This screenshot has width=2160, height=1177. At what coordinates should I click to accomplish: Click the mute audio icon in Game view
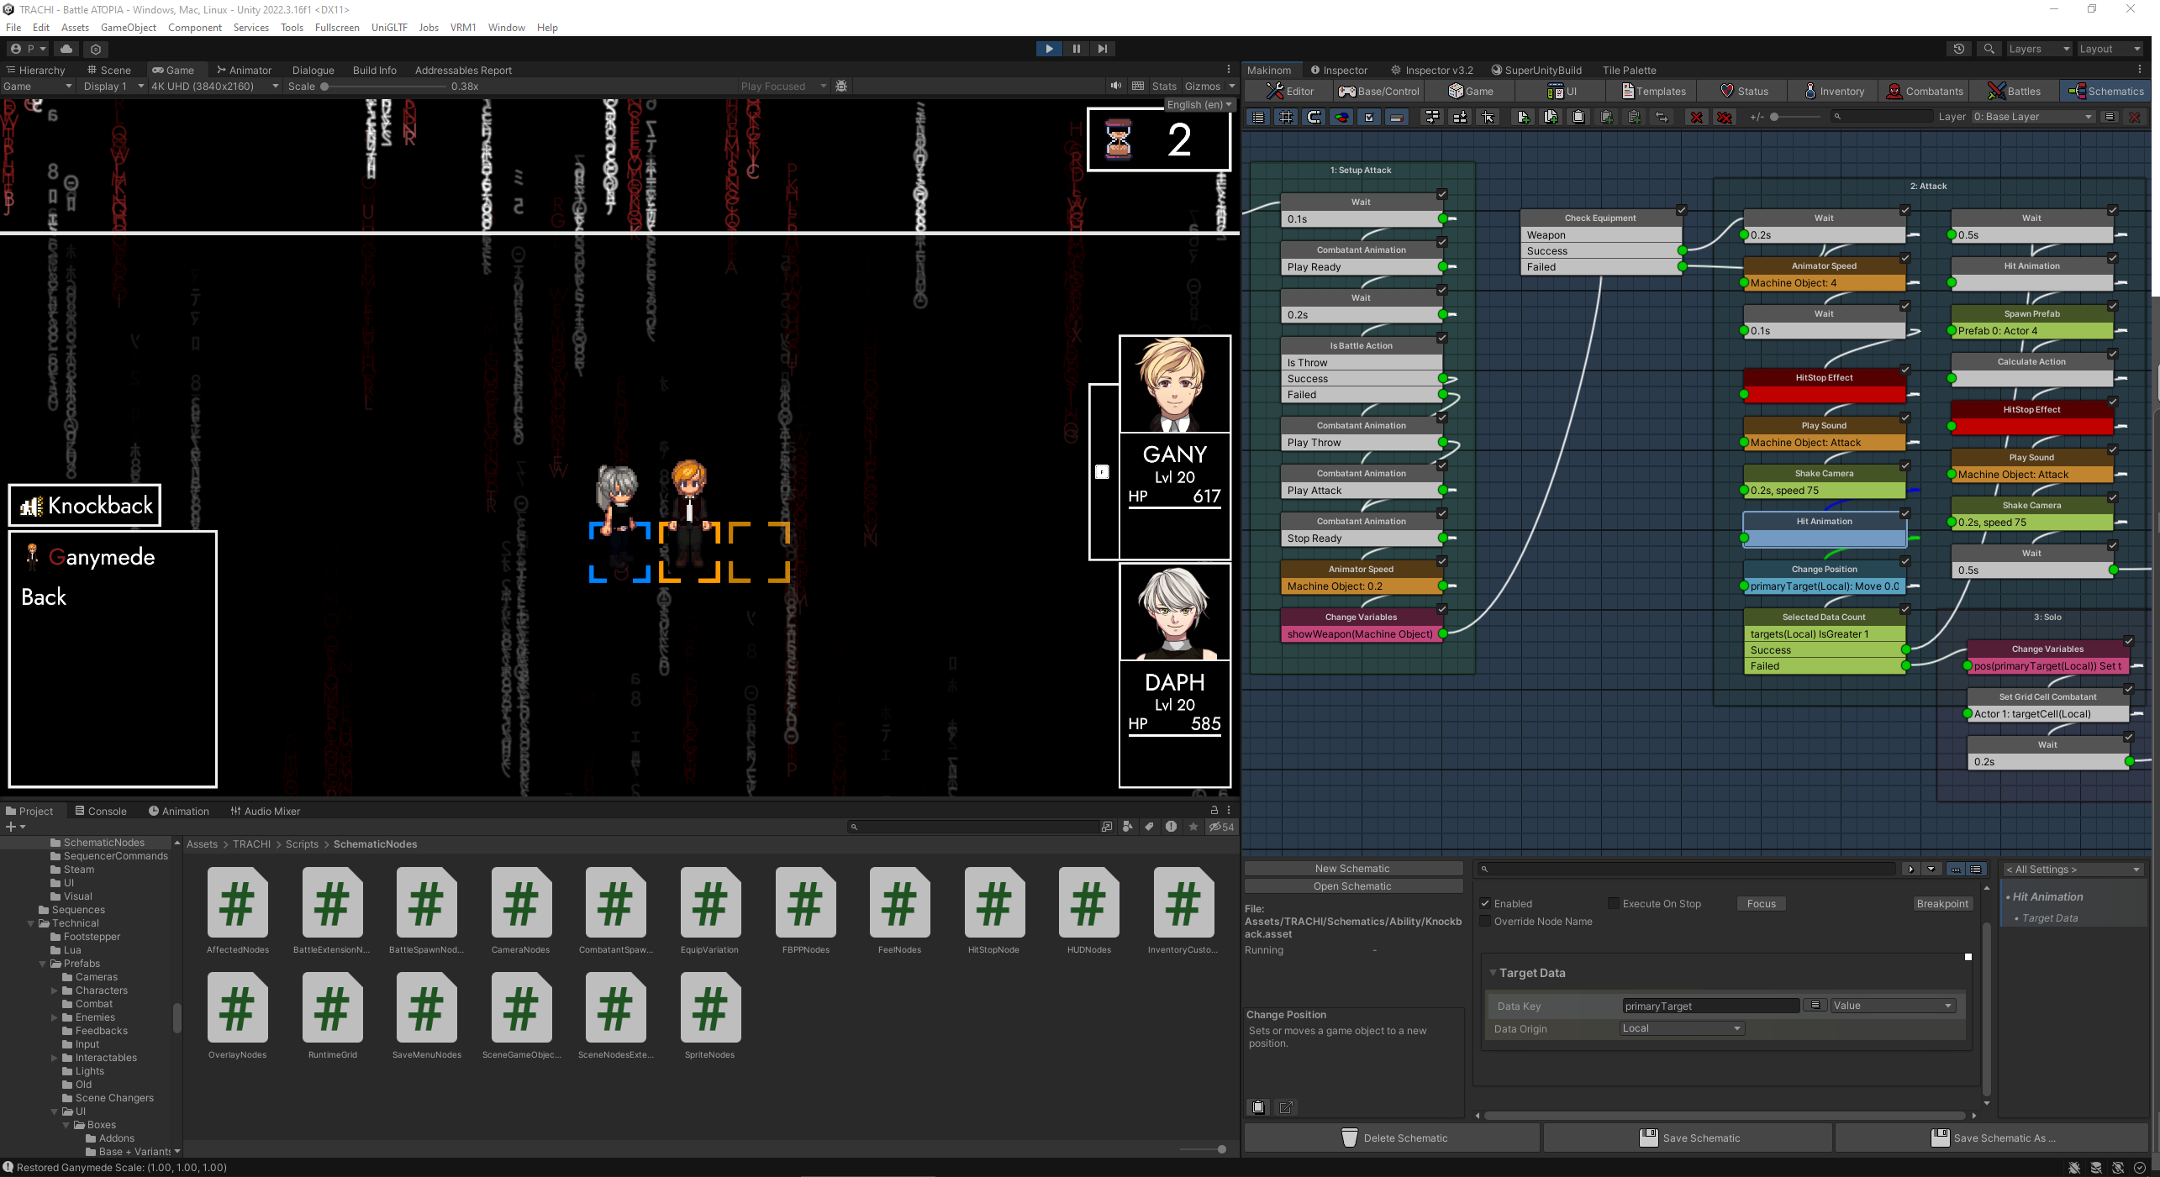pos(1115,86)
